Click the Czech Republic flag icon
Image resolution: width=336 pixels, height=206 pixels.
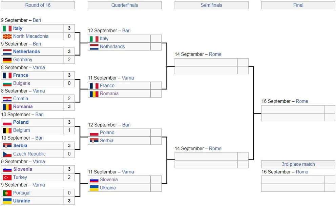(x=7, y=154)
